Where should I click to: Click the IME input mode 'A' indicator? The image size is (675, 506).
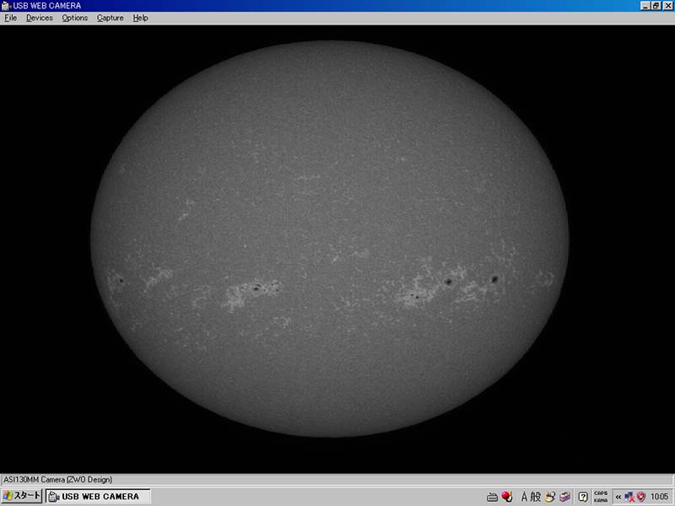click(x=524, y=497)
